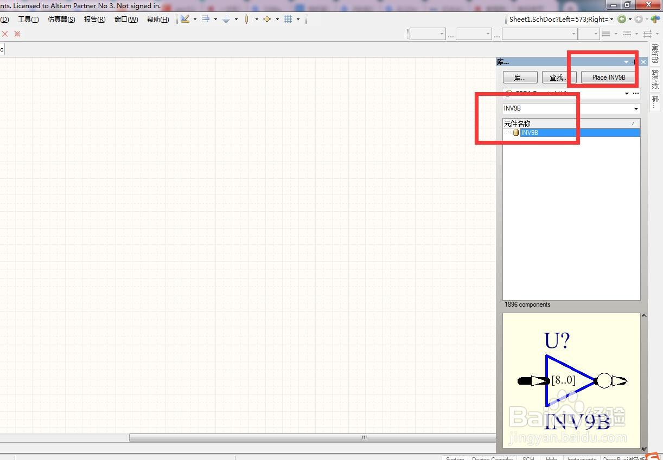Open the 偏好的 side tab
The width and height of the screenshot is (663, 460).
656,54
